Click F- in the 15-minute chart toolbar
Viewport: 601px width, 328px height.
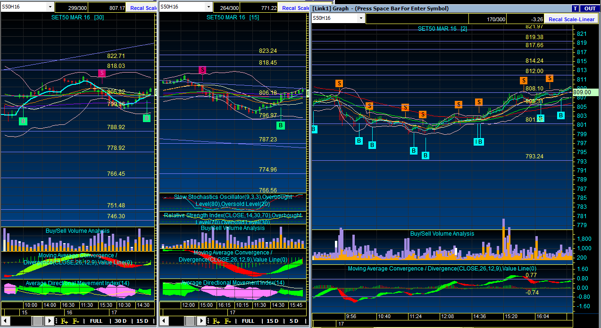coord(227,321)
